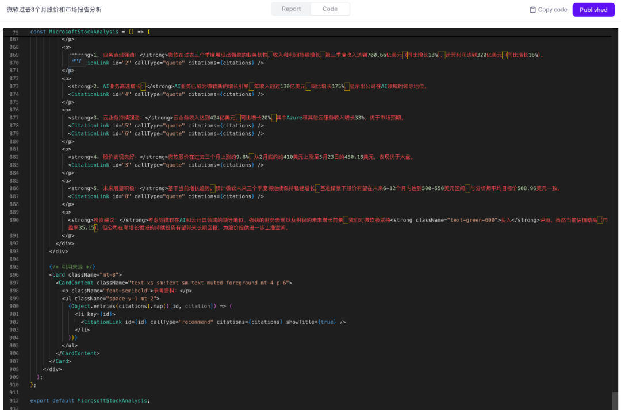Click the page title about Microsoft stock analysis
This screenshot has width=621, height=410.
pyautogui.click(x=54, y=10)
